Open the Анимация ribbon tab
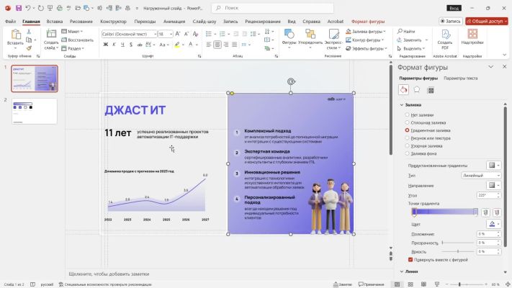512x288 pixels. tap(174, 21)
